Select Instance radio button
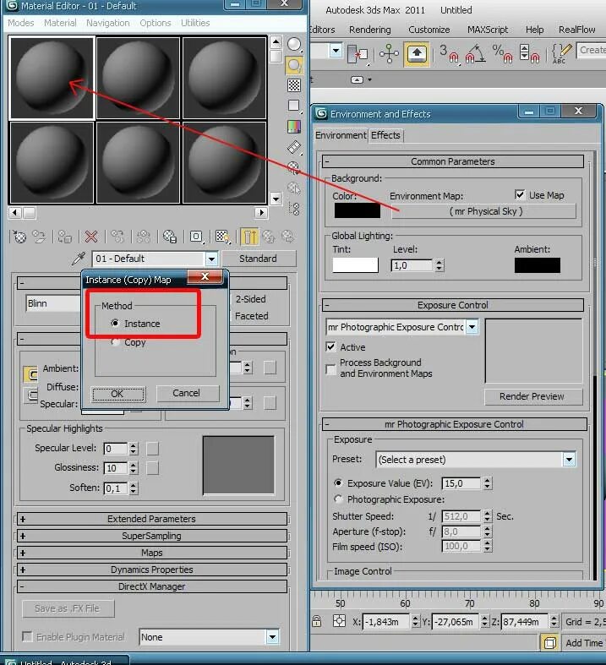The height and width of the screenshot is (665, 606). [x=115, y=323]
